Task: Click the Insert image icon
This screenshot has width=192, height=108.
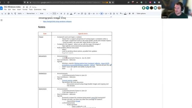Action: (85, 13)
